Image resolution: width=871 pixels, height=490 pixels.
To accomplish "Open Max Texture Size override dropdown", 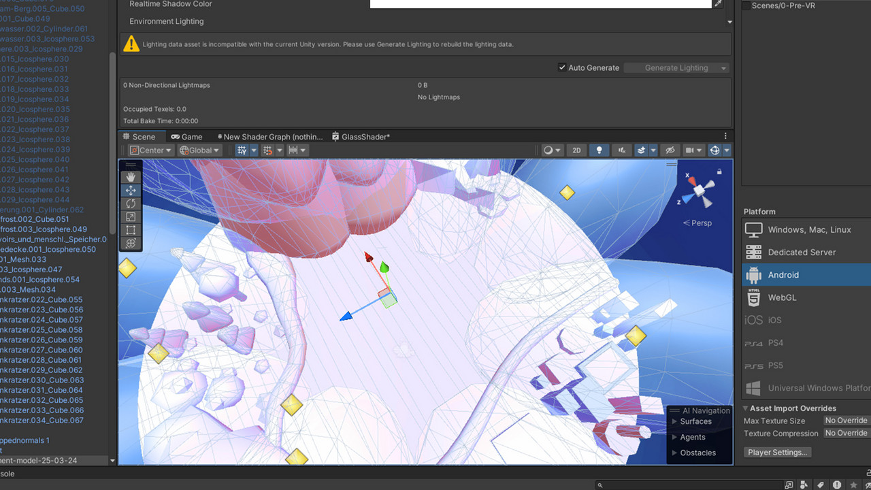I will 847,421.
